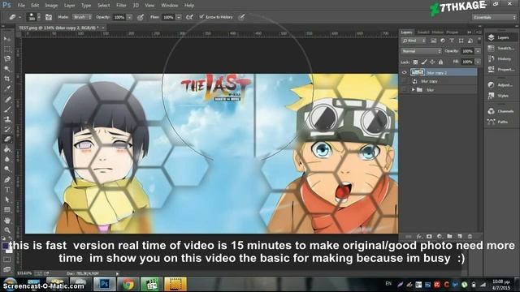
Task: Select the Zoom tool
Action: click(7, 230)
